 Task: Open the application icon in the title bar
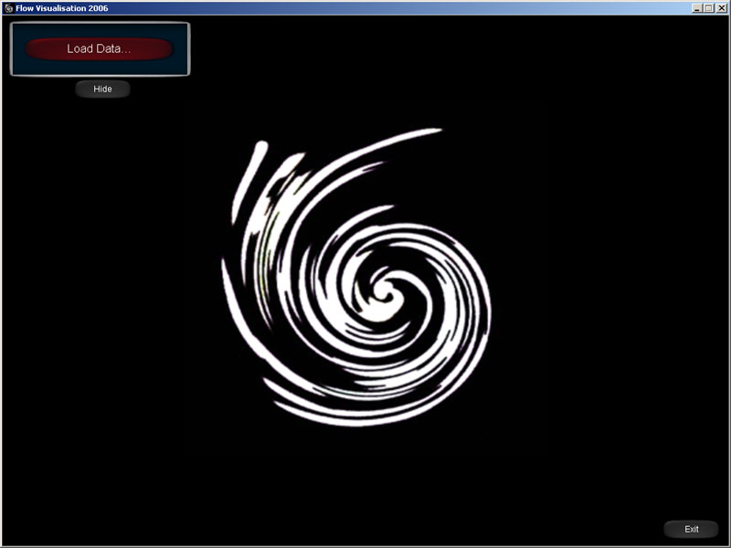pyautogui.click(x=8, y=8)
